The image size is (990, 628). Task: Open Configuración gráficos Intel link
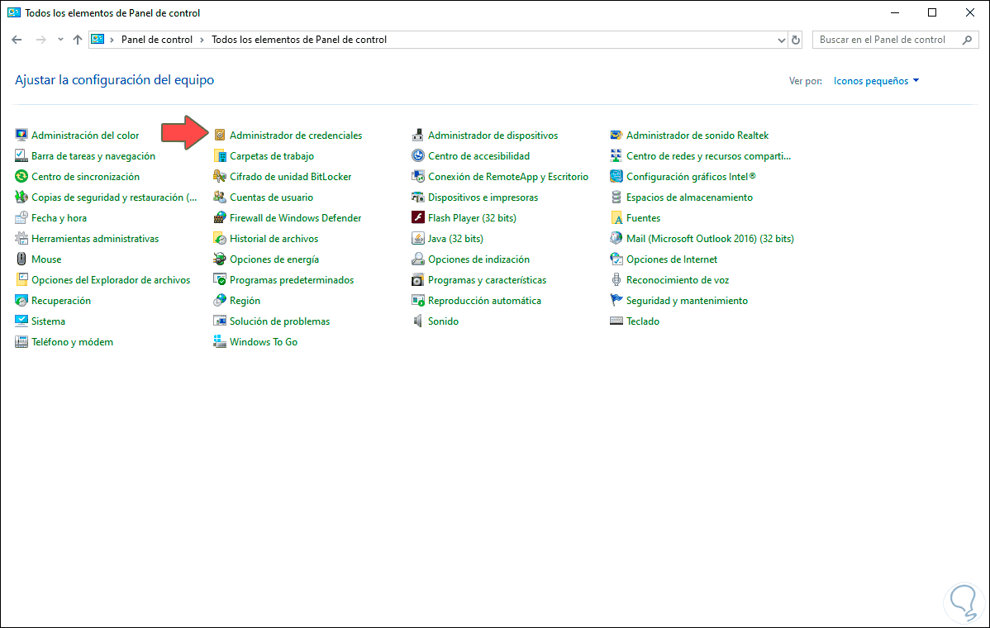[x=691, y=177]
